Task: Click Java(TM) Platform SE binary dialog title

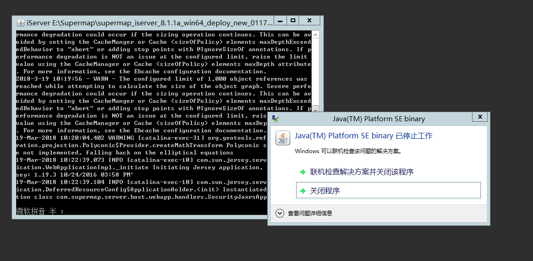Action: 378,119
